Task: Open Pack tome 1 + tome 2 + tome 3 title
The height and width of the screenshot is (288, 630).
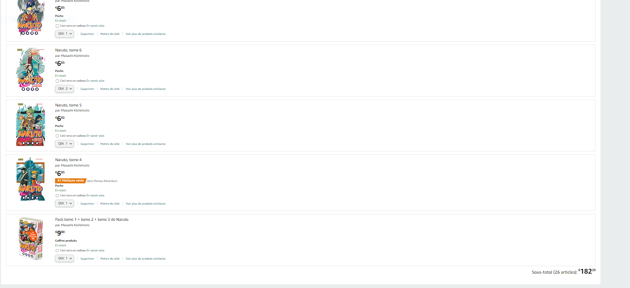Action: pos(92,220)
